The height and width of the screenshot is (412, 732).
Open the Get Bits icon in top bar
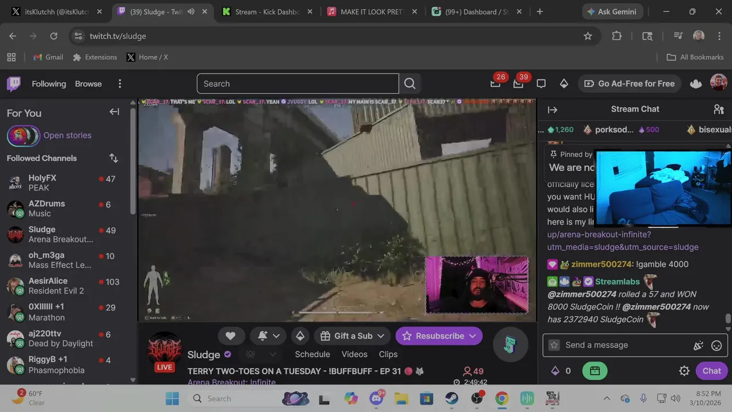pyautogui.click(x=564, y=84)
